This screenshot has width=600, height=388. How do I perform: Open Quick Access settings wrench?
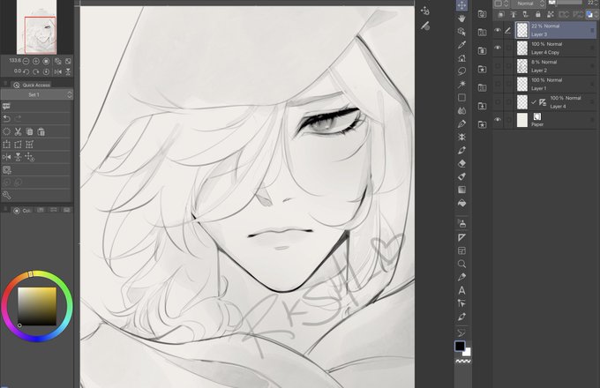pos(6,196)
